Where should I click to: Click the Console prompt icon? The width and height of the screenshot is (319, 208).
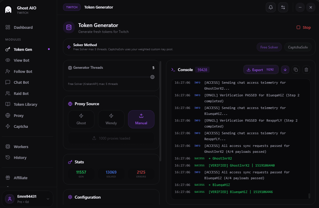click(x=173, y=70)
